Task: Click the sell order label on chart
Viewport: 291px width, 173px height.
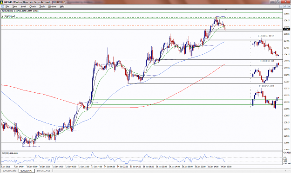Action: click(x=8, y=16)
